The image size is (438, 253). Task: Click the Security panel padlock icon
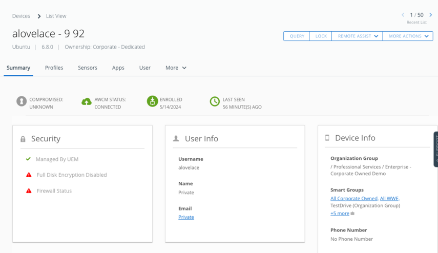point(23,139)
